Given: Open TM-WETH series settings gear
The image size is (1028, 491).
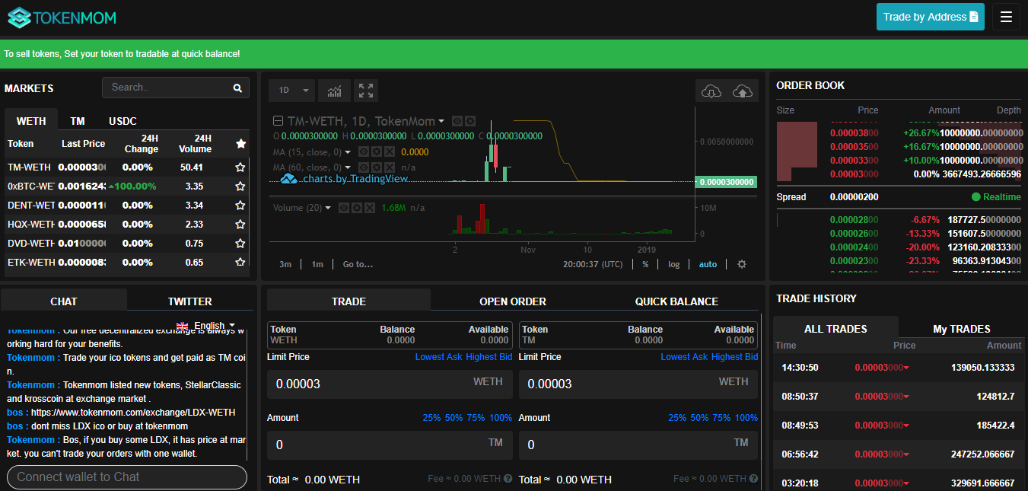Looking at the screenshot, I should pyautogui.click(x=470, y=121).
